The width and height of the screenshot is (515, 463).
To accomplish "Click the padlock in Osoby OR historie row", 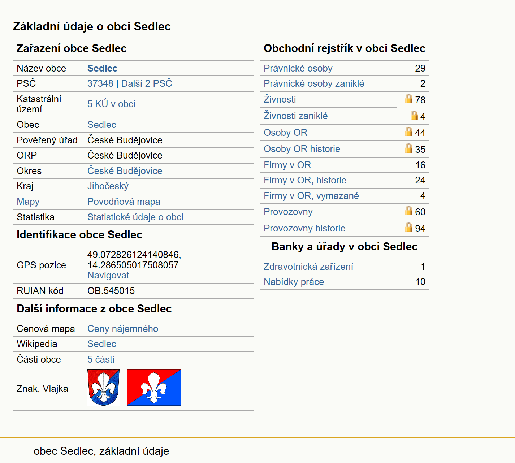I will point(408,148).
